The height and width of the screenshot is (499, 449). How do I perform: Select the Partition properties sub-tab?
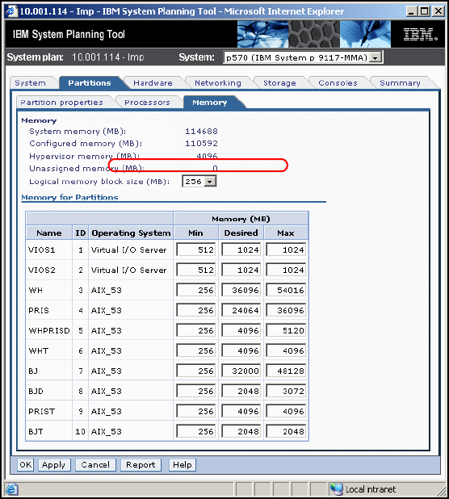61,103
